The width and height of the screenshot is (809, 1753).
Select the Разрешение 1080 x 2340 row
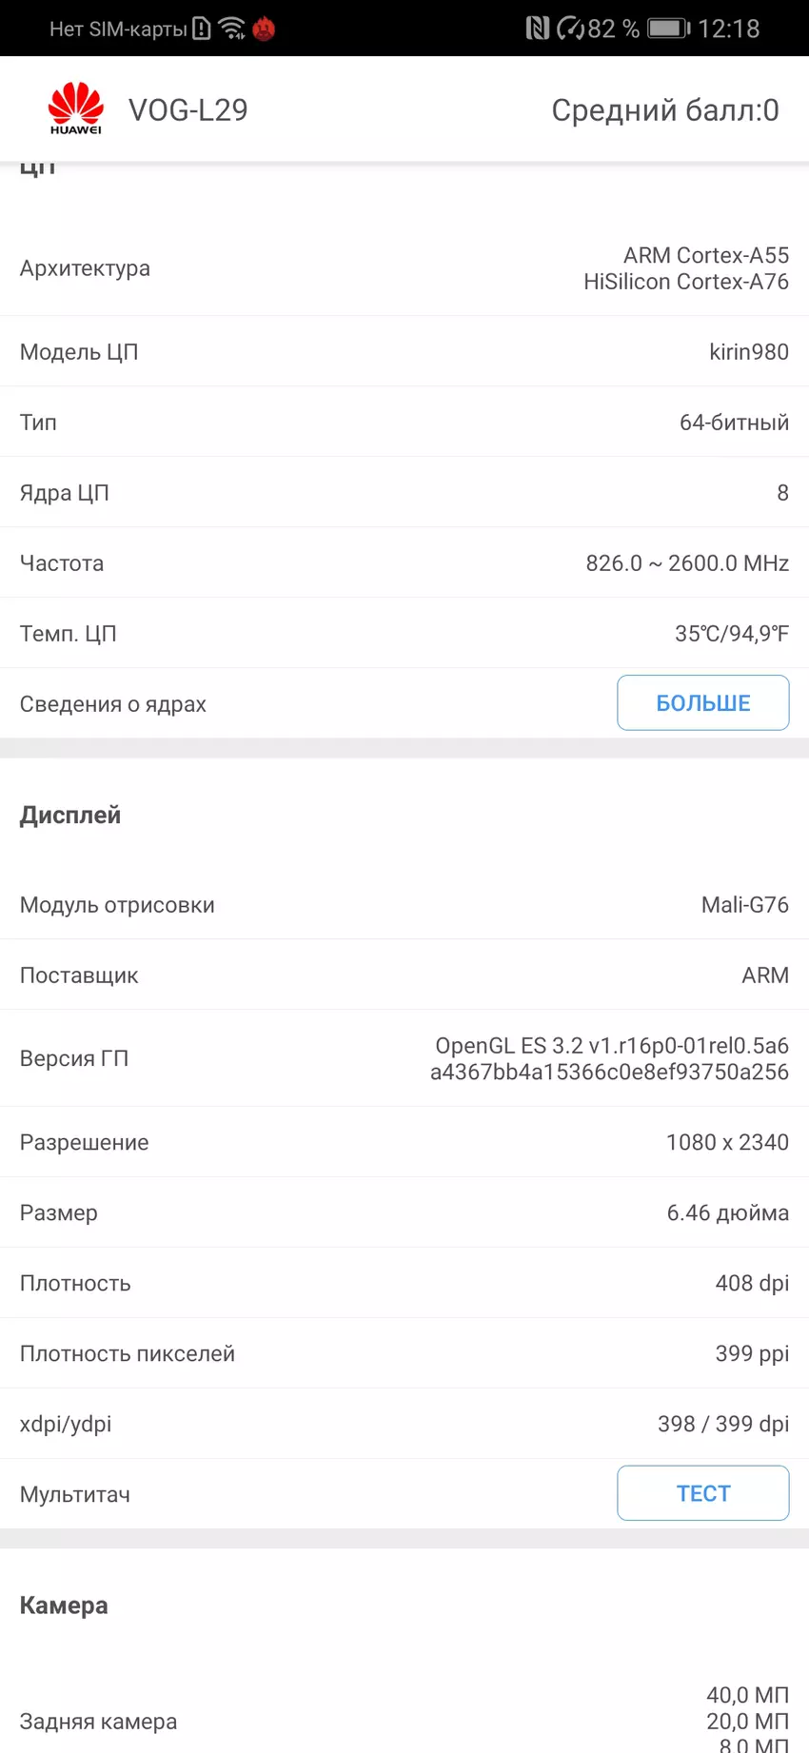coord(404,1142)
